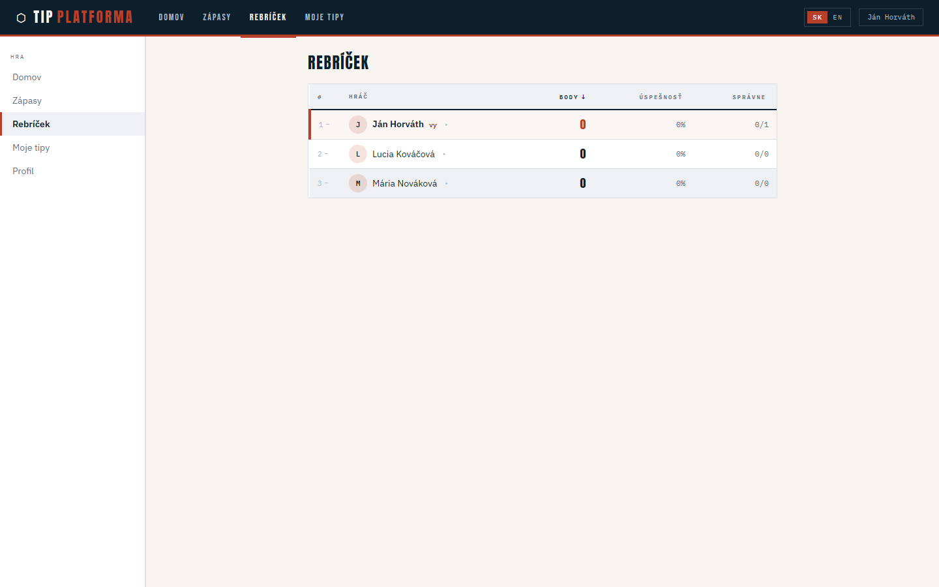Select Moje tipy in the sidebar
Screen dimensions: 939x587
[31, 147]
